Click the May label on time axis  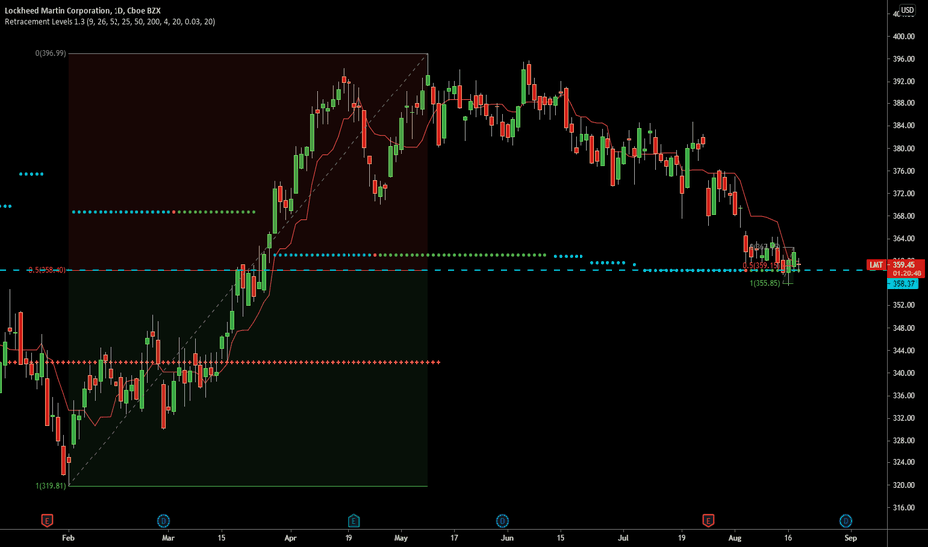400,538
